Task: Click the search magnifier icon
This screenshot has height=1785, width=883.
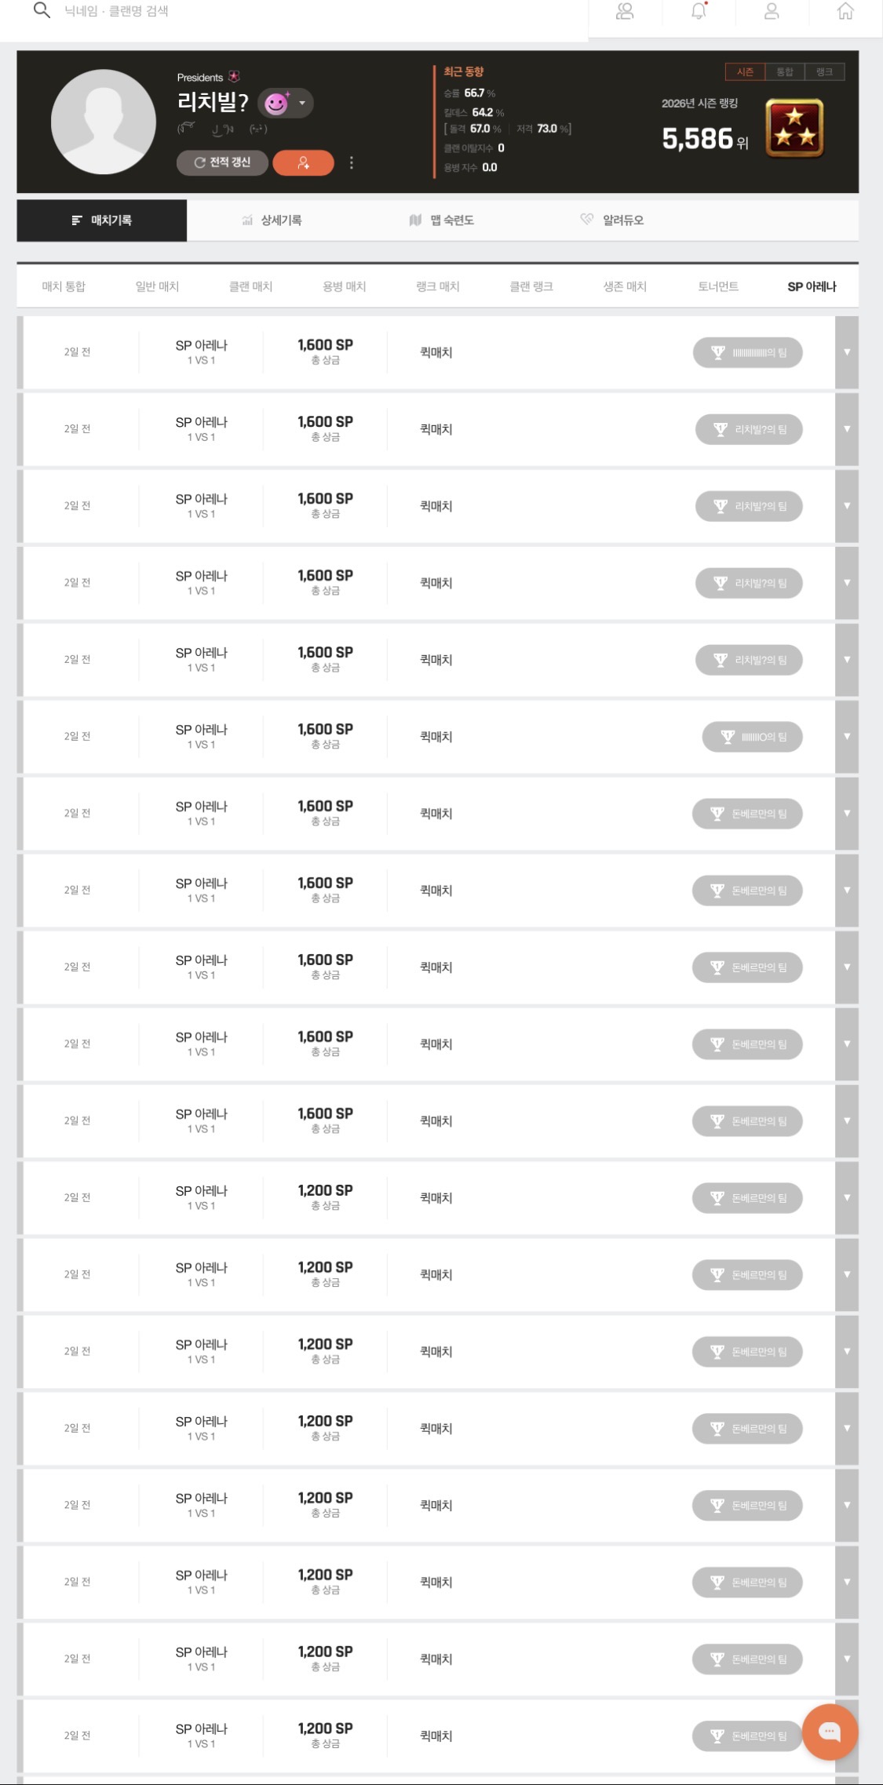Action: pos(42,11)
